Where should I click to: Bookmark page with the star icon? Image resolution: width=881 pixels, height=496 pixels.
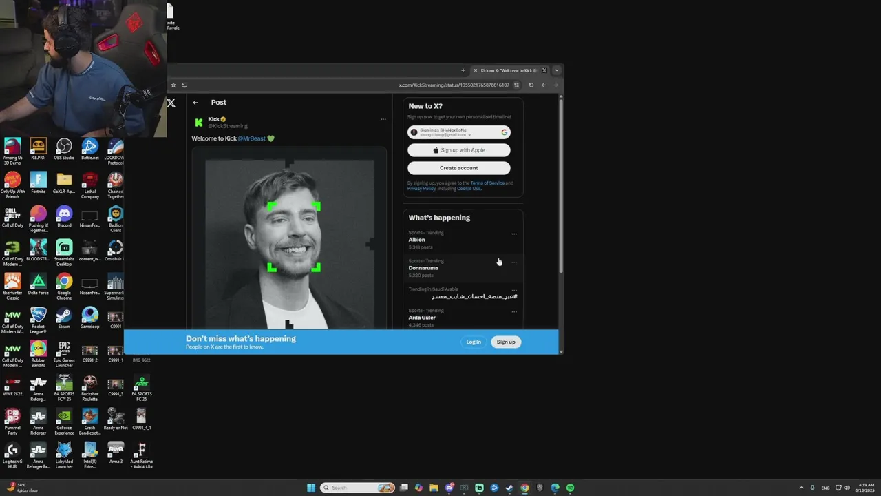[x=173, y=85]
